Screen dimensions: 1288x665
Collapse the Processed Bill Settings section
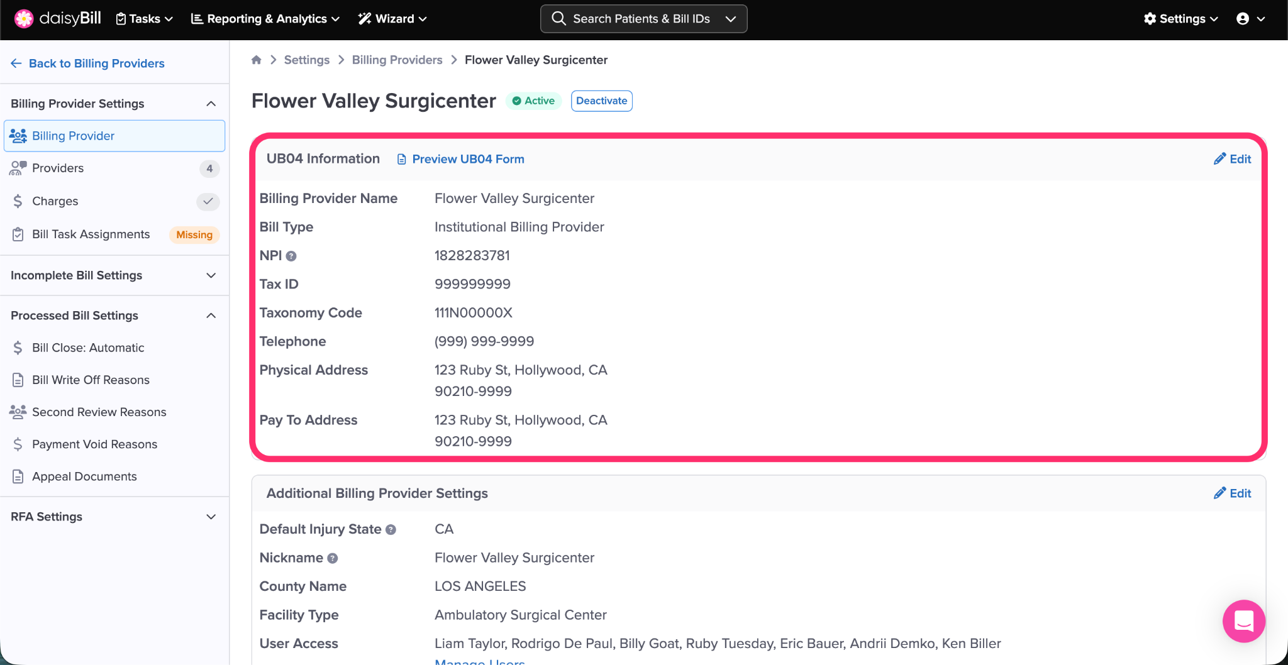click(x=211, y=316)
